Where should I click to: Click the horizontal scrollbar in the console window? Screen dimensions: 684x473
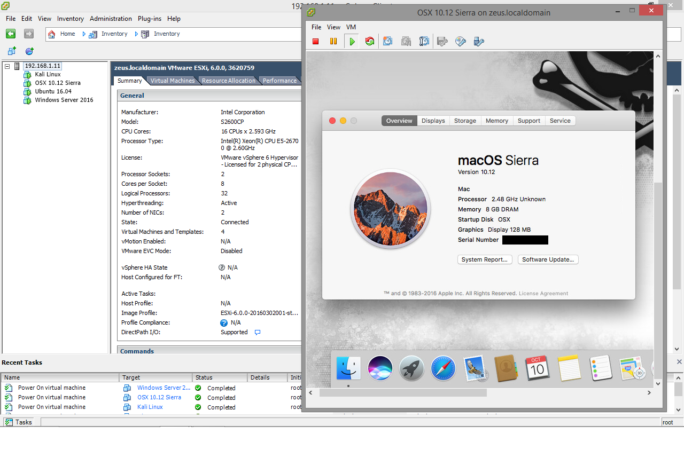coord(403,392)
